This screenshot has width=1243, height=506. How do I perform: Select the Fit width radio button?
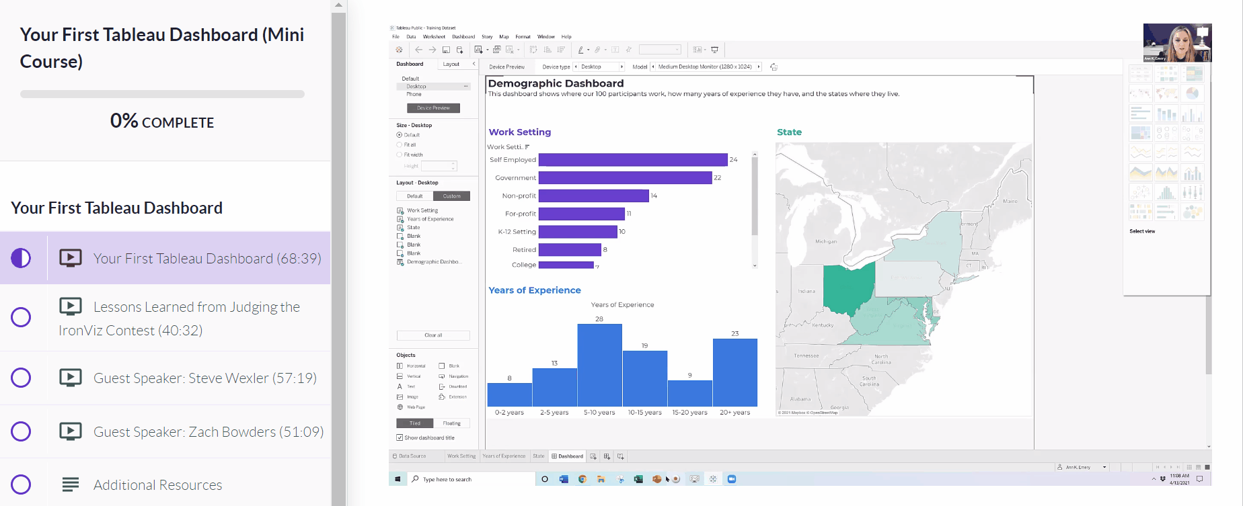tap(399, 155)
